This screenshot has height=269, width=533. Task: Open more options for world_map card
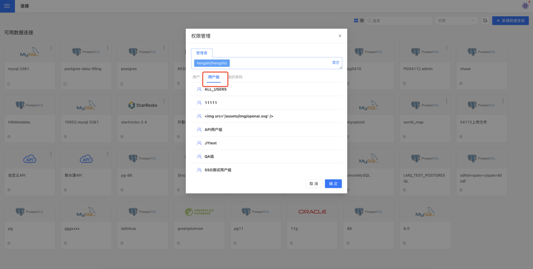click(x=447, y=101)
